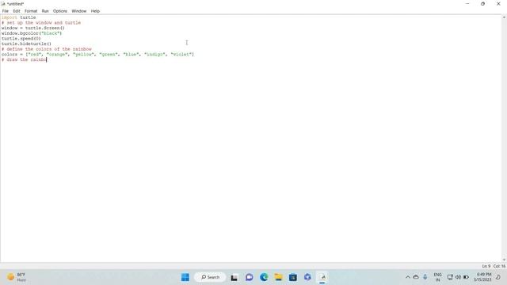Open the Window menu
This screenshot has height=285, width=507.
(x=79, y=11)
